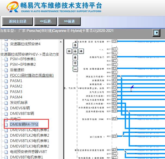Click document icon beside 发动机轴承
Screen dimensions: 165x159
coord(6,103)
